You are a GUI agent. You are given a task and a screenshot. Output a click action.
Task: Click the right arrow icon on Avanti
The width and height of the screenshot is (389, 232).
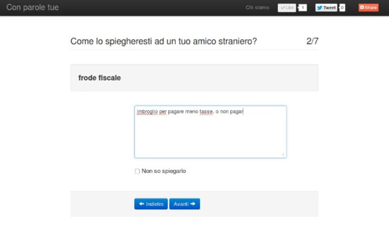(x=193, y=204)
